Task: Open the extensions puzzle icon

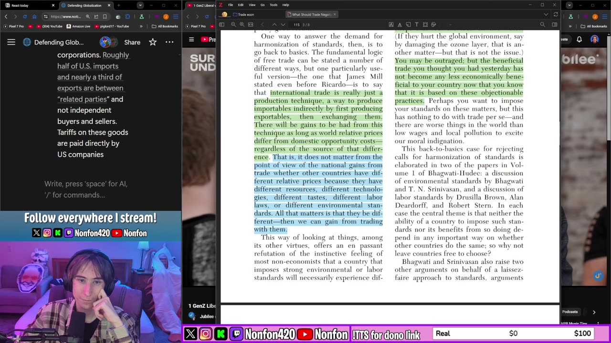Action: pyautogui.click(x=127, y=17)
